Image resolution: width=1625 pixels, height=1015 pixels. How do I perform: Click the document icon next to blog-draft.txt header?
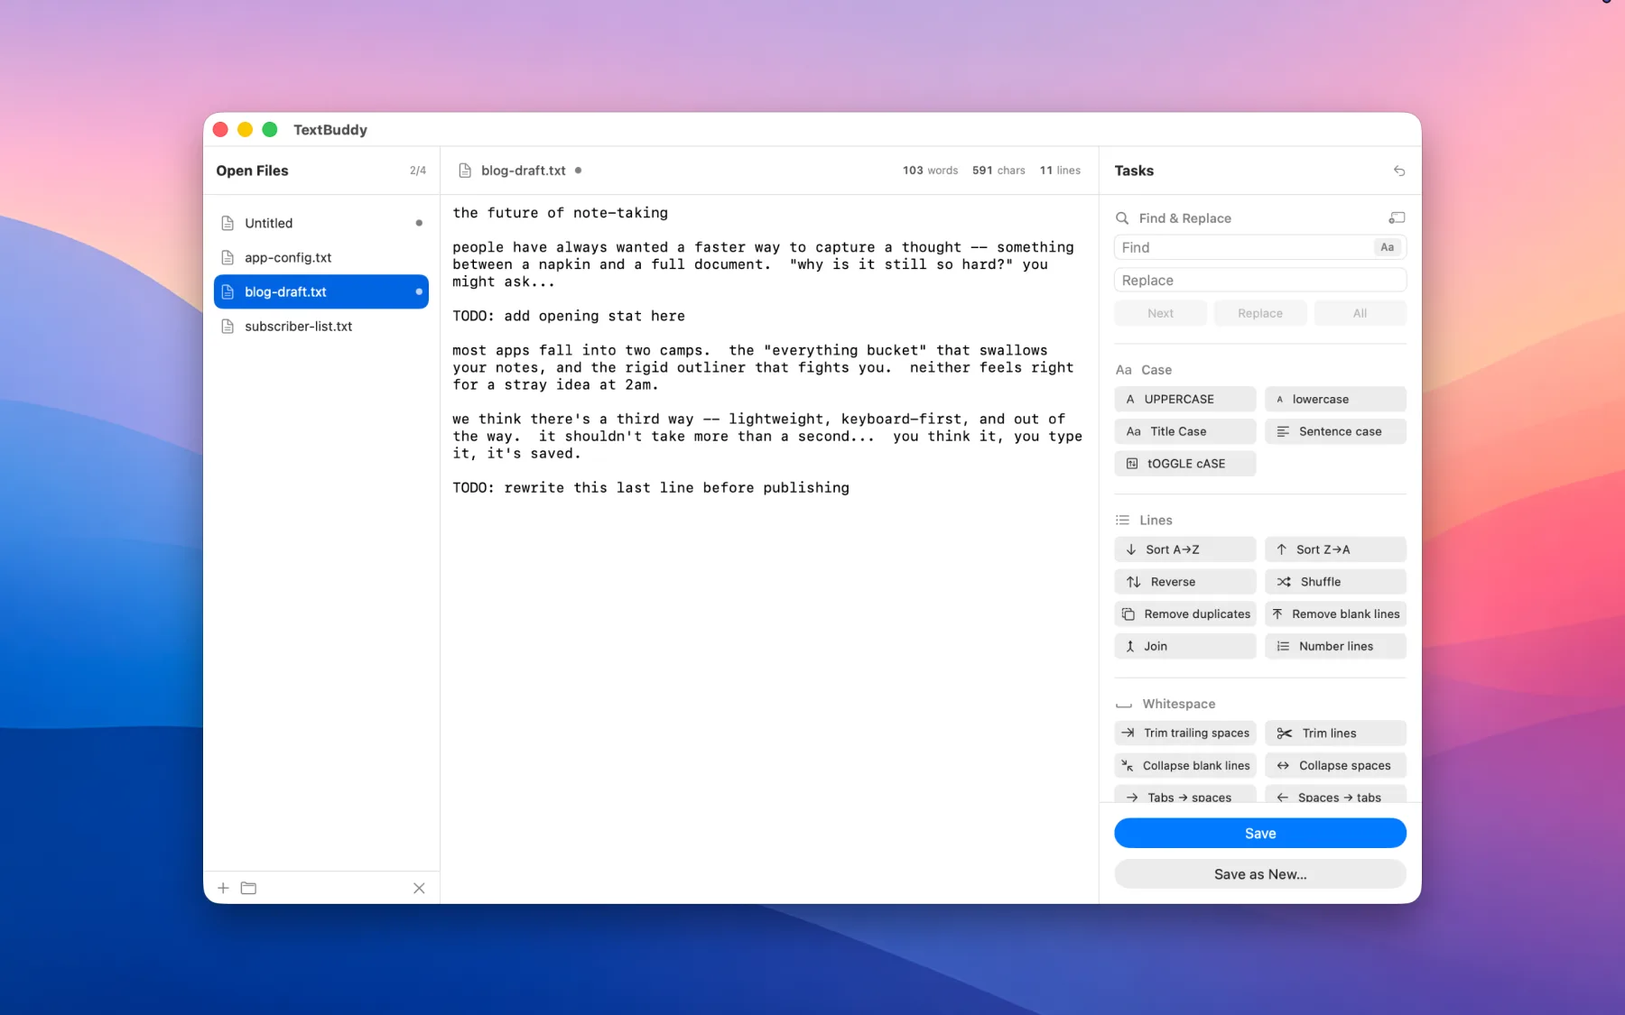(x=465, y=171)
